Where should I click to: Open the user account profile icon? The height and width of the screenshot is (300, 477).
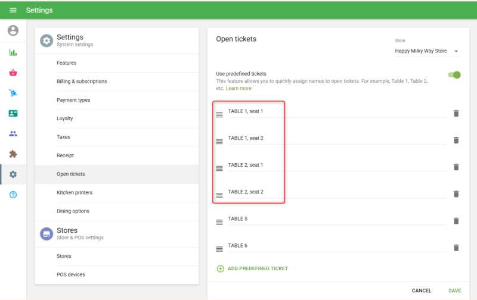(x=13, y=30)
